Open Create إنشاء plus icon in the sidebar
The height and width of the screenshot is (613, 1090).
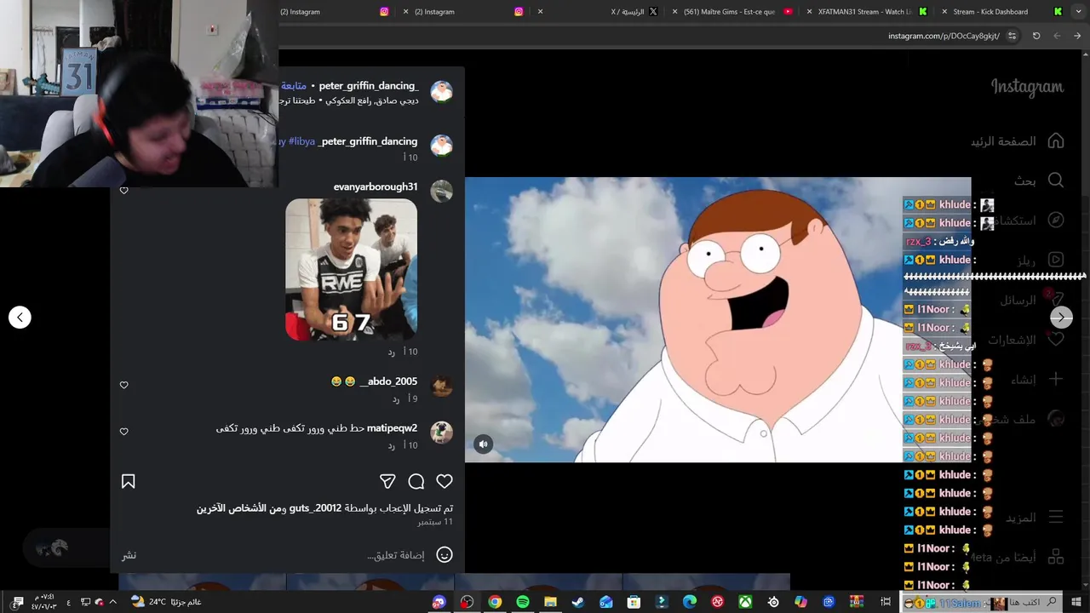[1056, 379]
